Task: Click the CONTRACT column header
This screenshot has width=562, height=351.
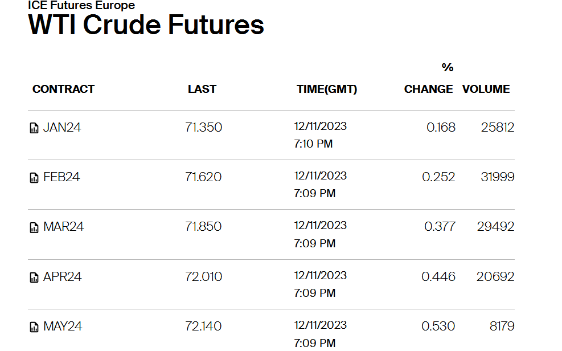Action: coord(63,89)
